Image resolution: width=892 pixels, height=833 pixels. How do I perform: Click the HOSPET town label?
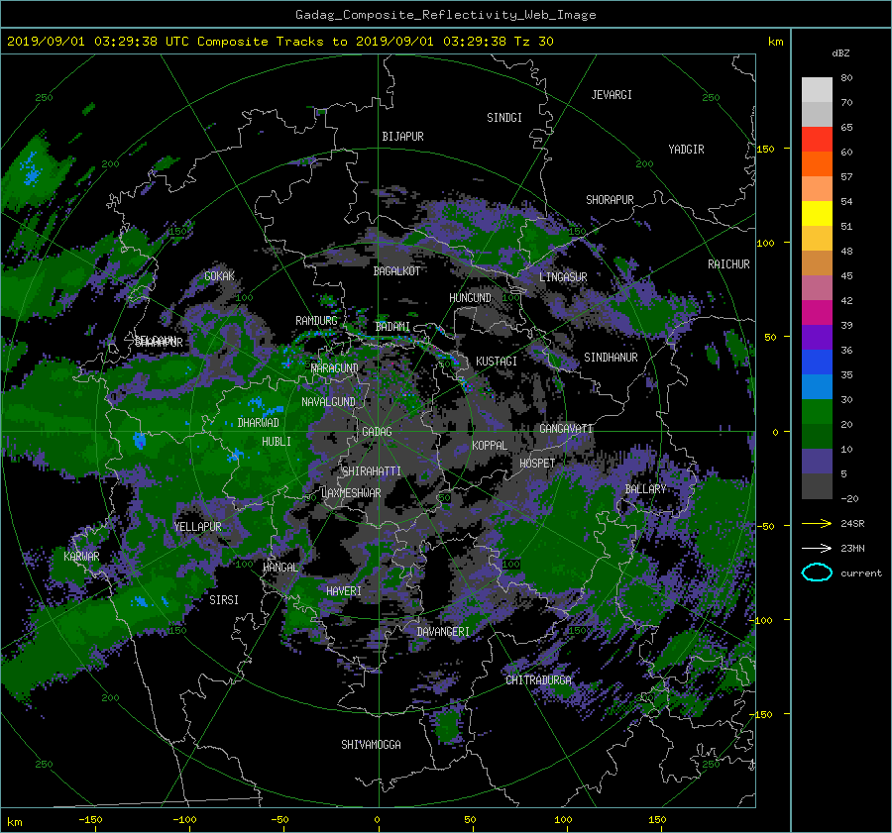[x=537, y=464]
